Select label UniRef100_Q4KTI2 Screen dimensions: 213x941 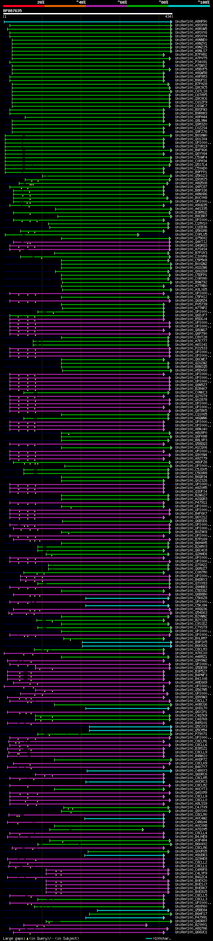(x=191, y=242)
